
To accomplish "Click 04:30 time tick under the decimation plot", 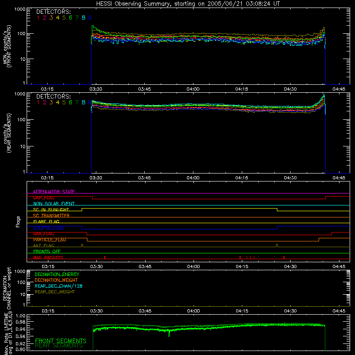I will pyautogui.click(x=290, y=311).
